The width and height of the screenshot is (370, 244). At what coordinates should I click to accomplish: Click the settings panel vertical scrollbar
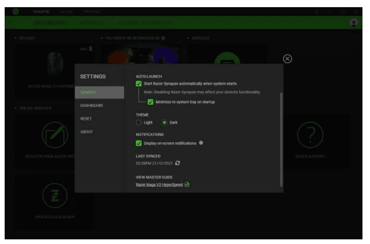(281, 139)
